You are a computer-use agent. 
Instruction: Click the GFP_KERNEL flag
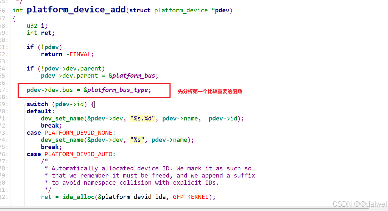point(191,197)
